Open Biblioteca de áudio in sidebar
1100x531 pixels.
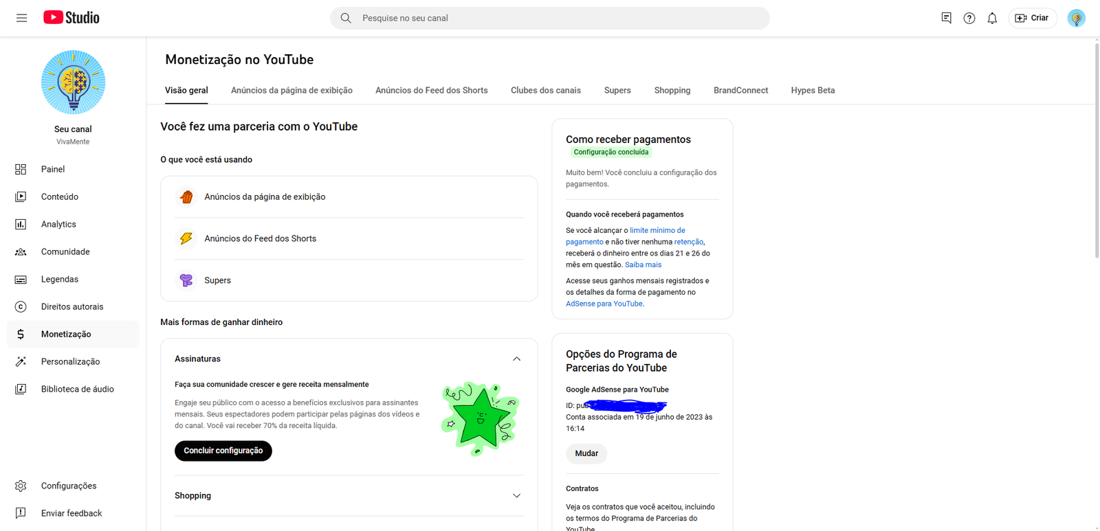pyautogui.click(x=73, y=389)
